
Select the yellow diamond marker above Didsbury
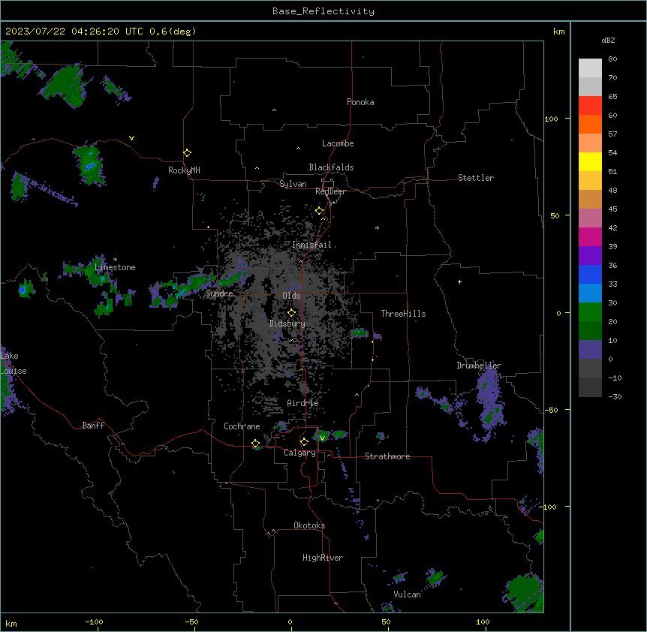click(x=291, y=313)
